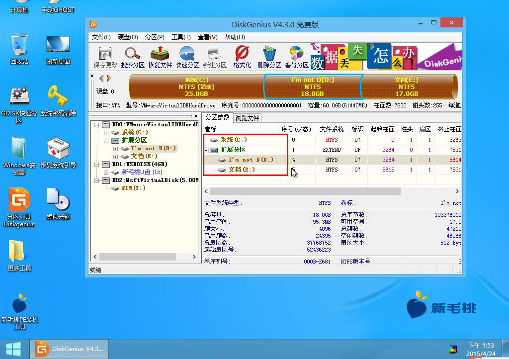This screenshot has width=509, height=359.
Task: Open 虚拟光驱 desktop icon
Action: coord(58,204)
